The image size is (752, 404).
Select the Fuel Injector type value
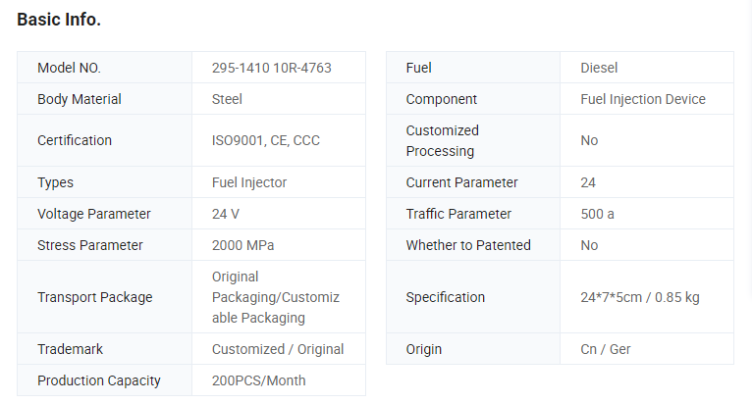[x=249, y=182]
